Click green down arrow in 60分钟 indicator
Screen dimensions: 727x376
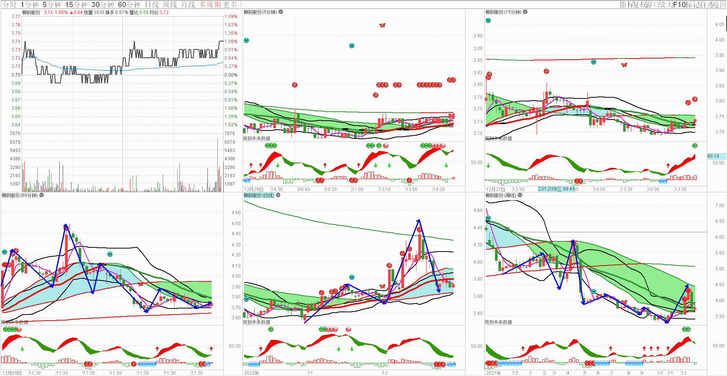(x=22, y=349)
